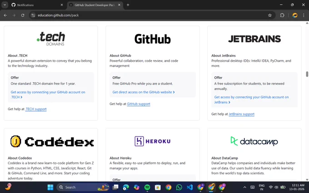Click the 'About JetBrains' heading

pos(224,55)
